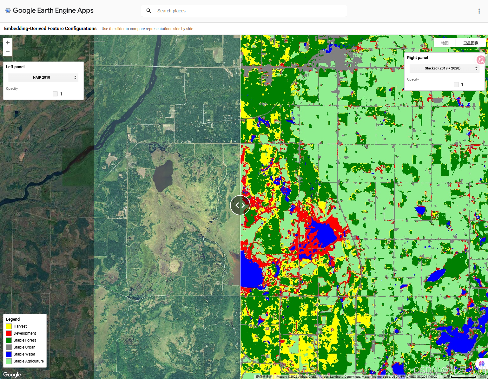Click the search magnifier icon
Screen dimensions: 488x379
tap(148, 11)
